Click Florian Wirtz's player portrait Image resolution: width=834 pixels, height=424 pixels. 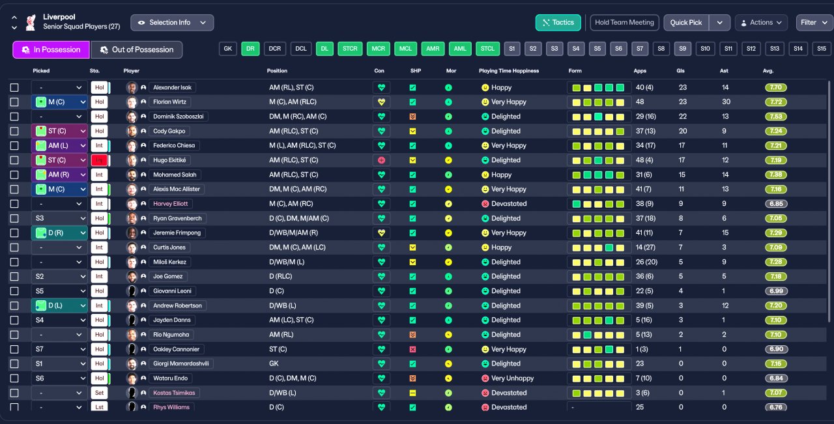coord(132,102)
